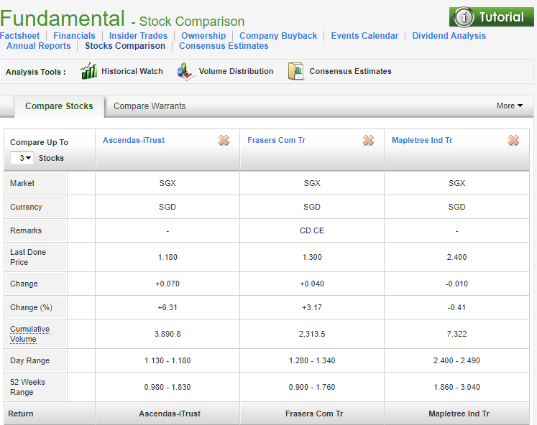Open the Ownership link
Image resolution: width=537 pixels, height=425 pixels.
click(x=203, y=36)
